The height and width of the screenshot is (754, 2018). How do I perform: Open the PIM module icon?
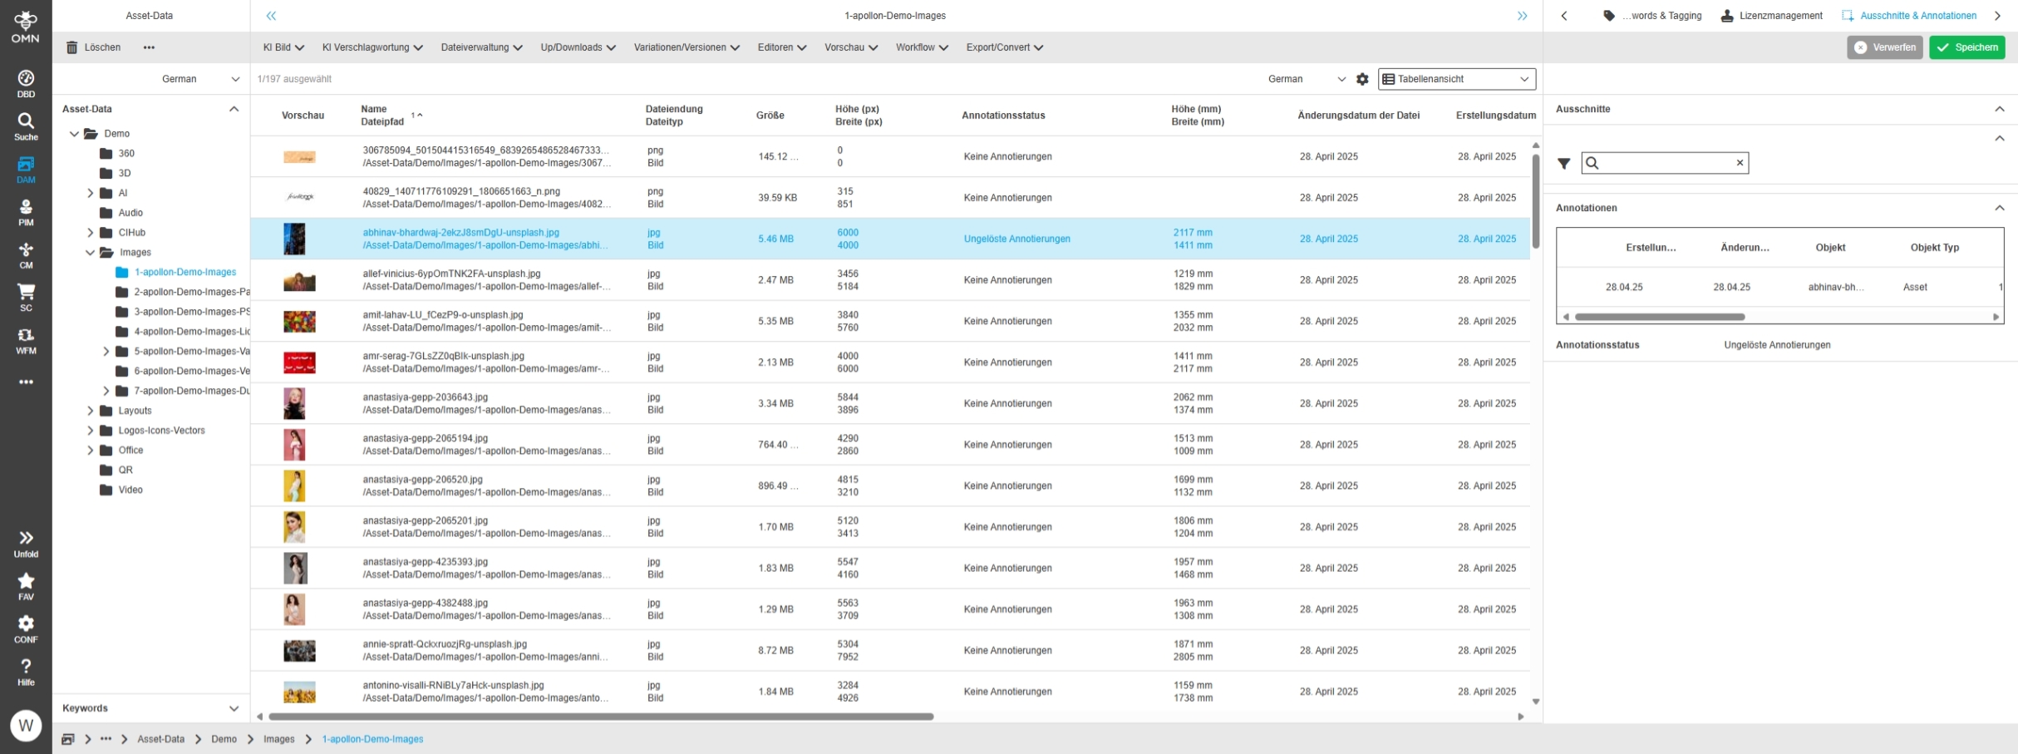click(26, 212)
